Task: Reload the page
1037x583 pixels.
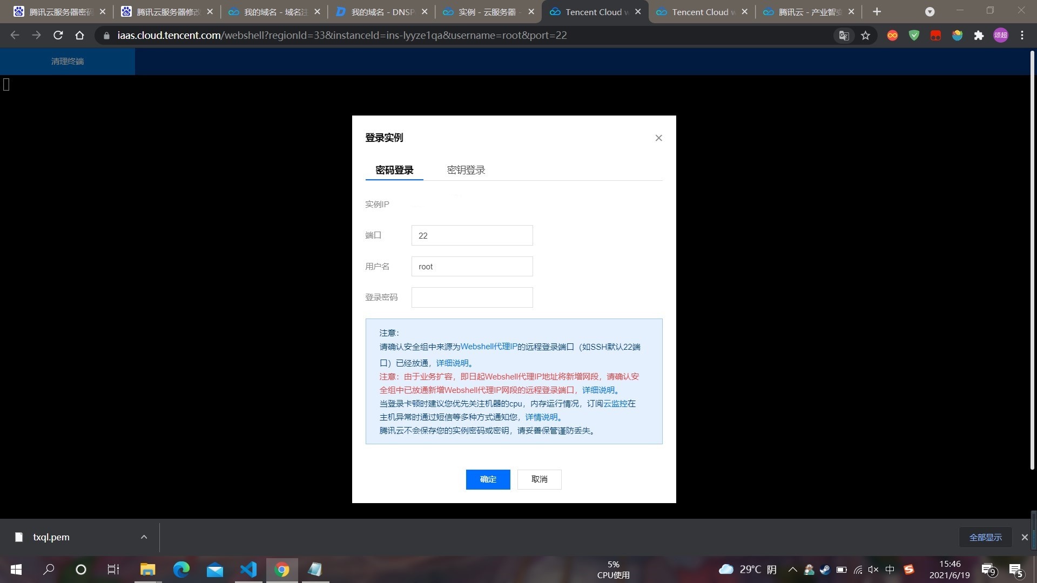Action: coord(58,35)
